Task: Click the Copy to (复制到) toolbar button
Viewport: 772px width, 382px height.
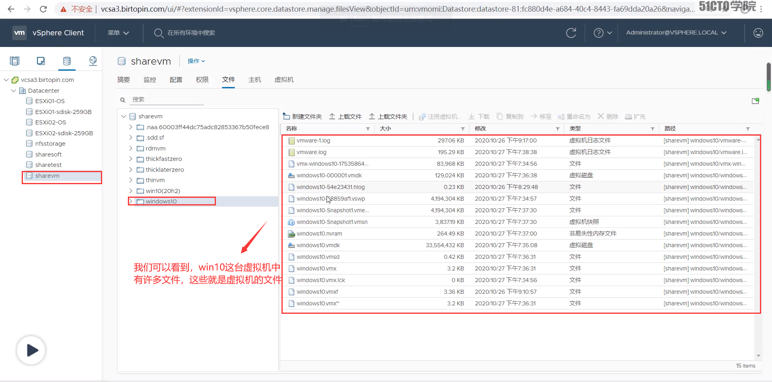Action: (x=510, y=116)
